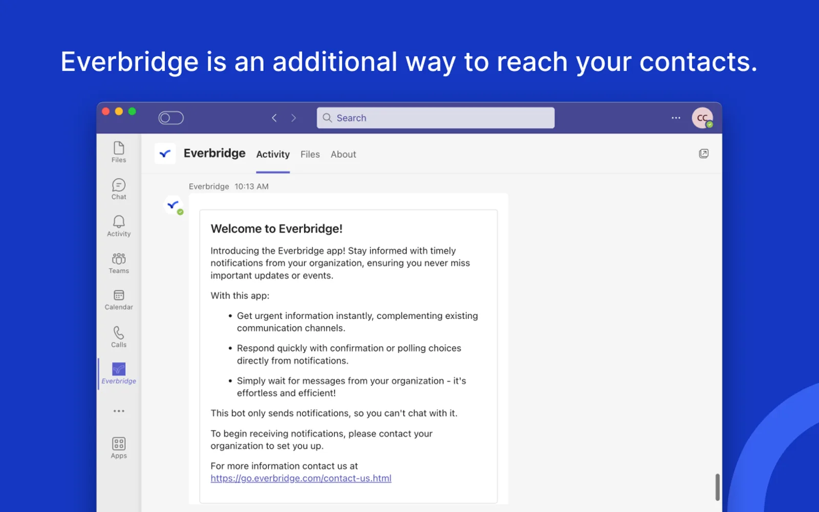
Task: Open settings and more ellipsis menu
Action: point(676,118)
